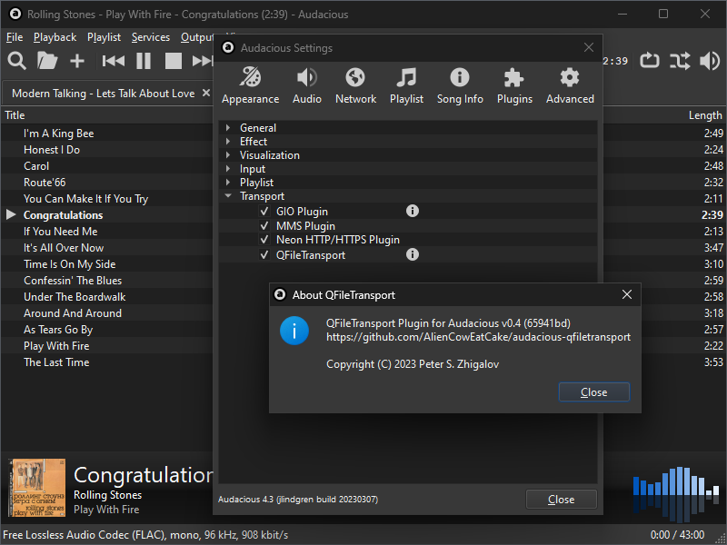Select the track Route'66
The height and width of the screenshot is (545, 727).
coord(45,183)
